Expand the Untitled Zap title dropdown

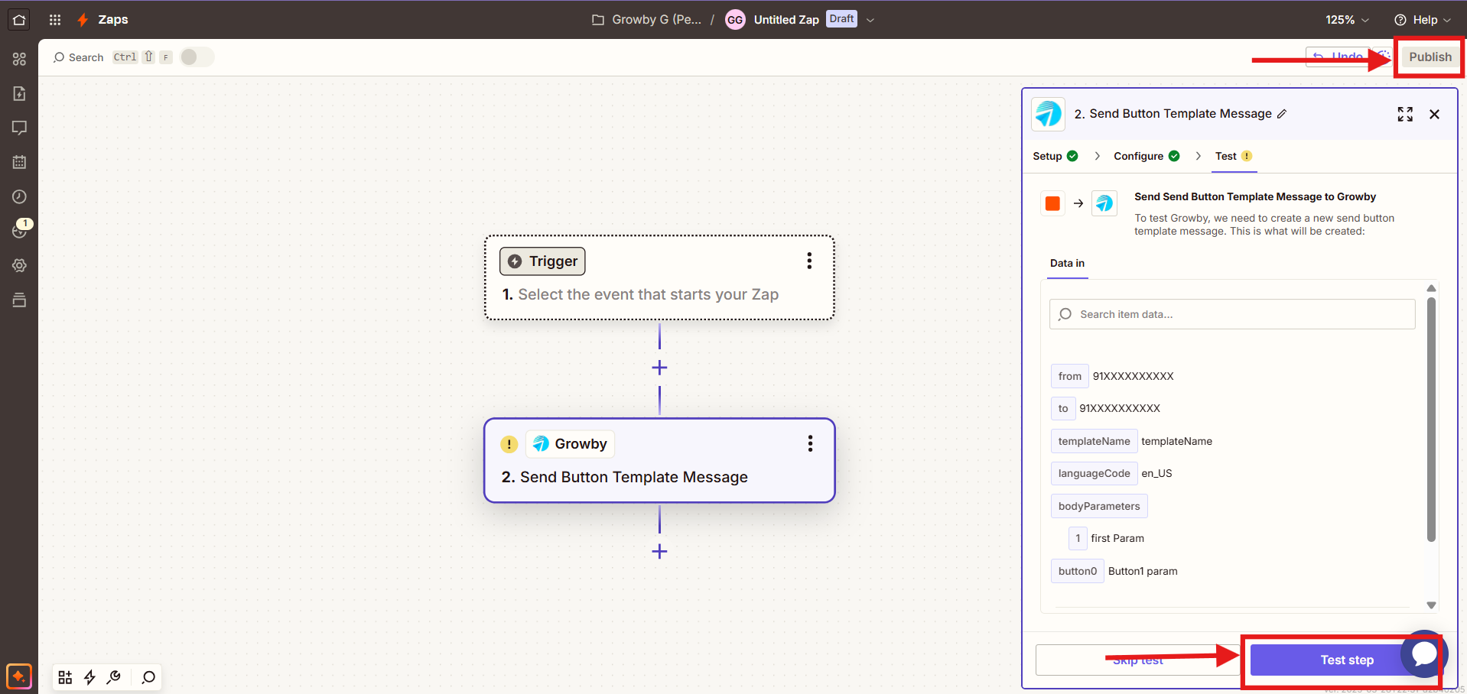pyautogui.click(x=870, y=20)
